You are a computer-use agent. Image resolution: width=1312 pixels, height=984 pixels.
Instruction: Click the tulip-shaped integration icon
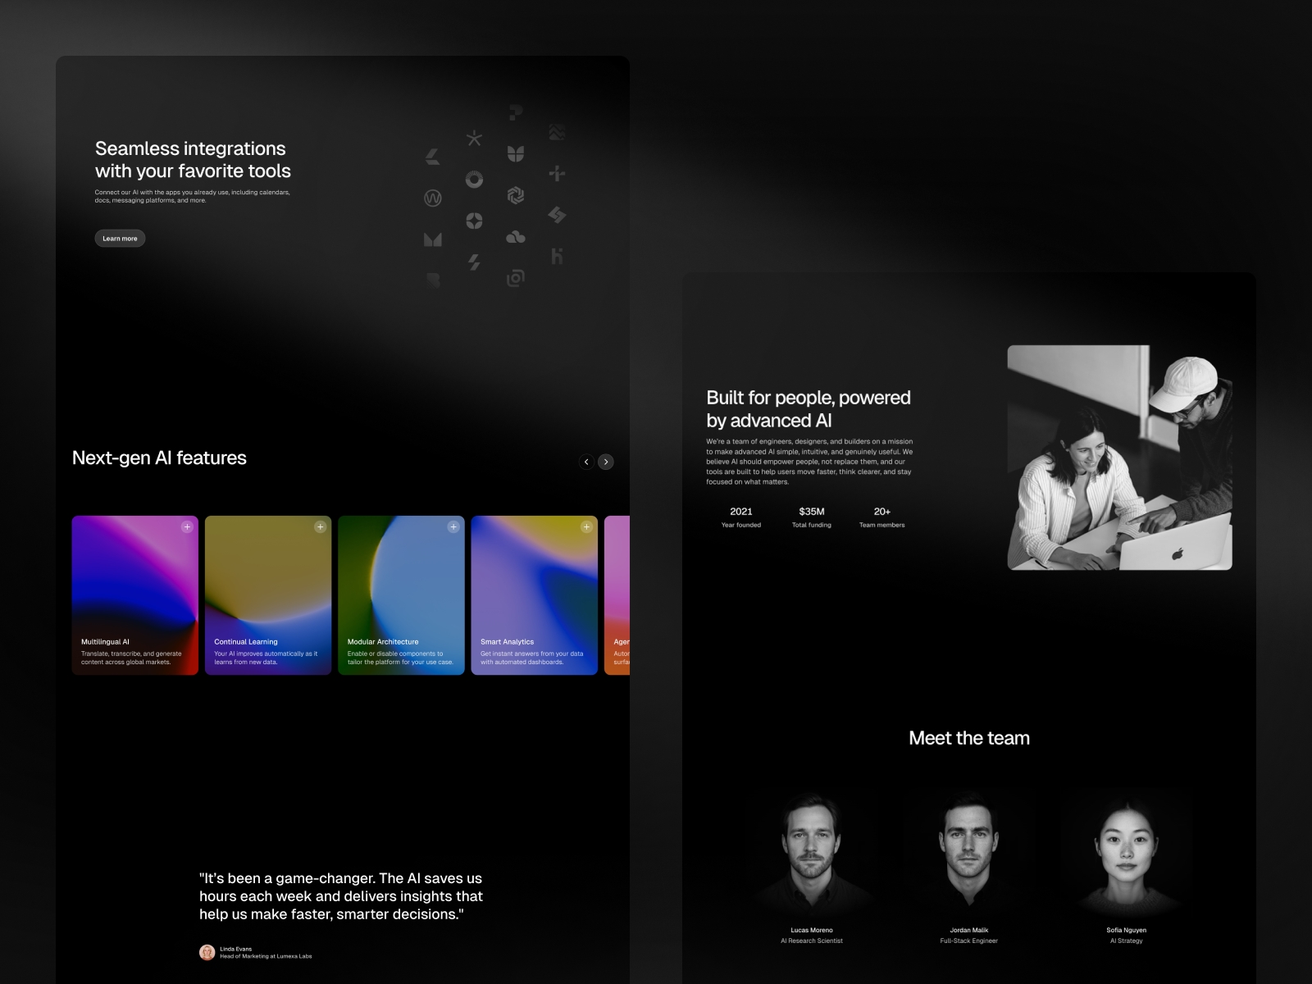515,154
